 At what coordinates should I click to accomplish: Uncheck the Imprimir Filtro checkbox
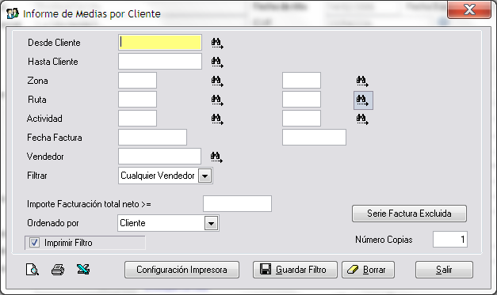(x=34, y=243)
